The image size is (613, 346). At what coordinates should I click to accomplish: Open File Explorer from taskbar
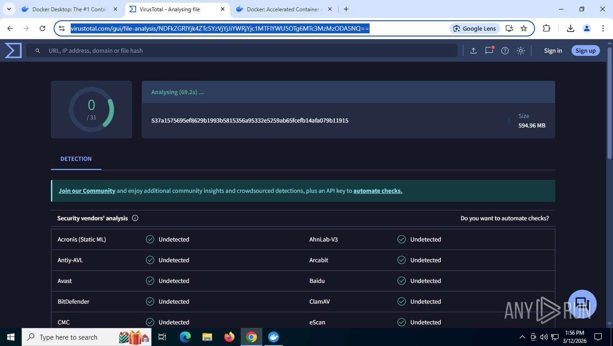[207, 337]
